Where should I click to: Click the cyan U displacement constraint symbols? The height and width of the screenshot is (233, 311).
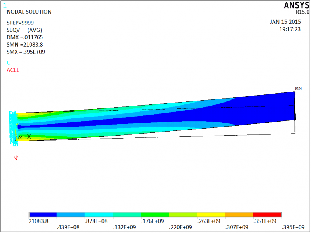(14, 129)
